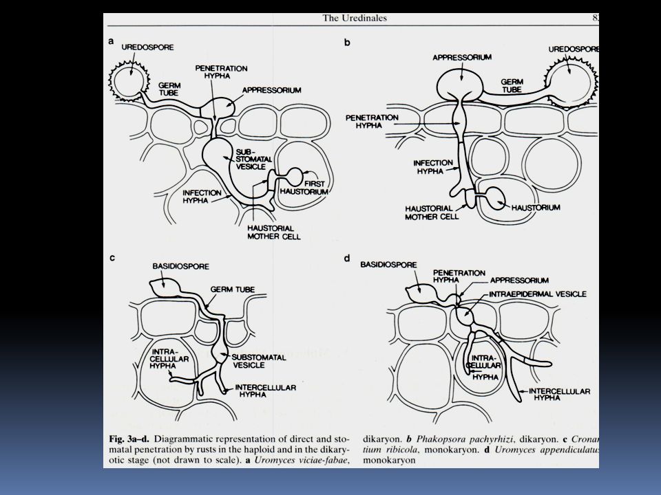Screen dimensions: 661x495
Task: Select the GERM TUBE label in panel b
Action: point(512,85)
